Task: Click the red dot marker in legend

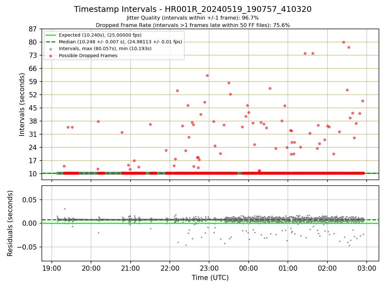Action: (51, 56)
